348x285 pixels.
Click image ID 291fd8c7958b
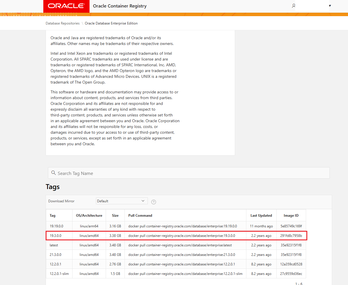click(x=291, y=236)
